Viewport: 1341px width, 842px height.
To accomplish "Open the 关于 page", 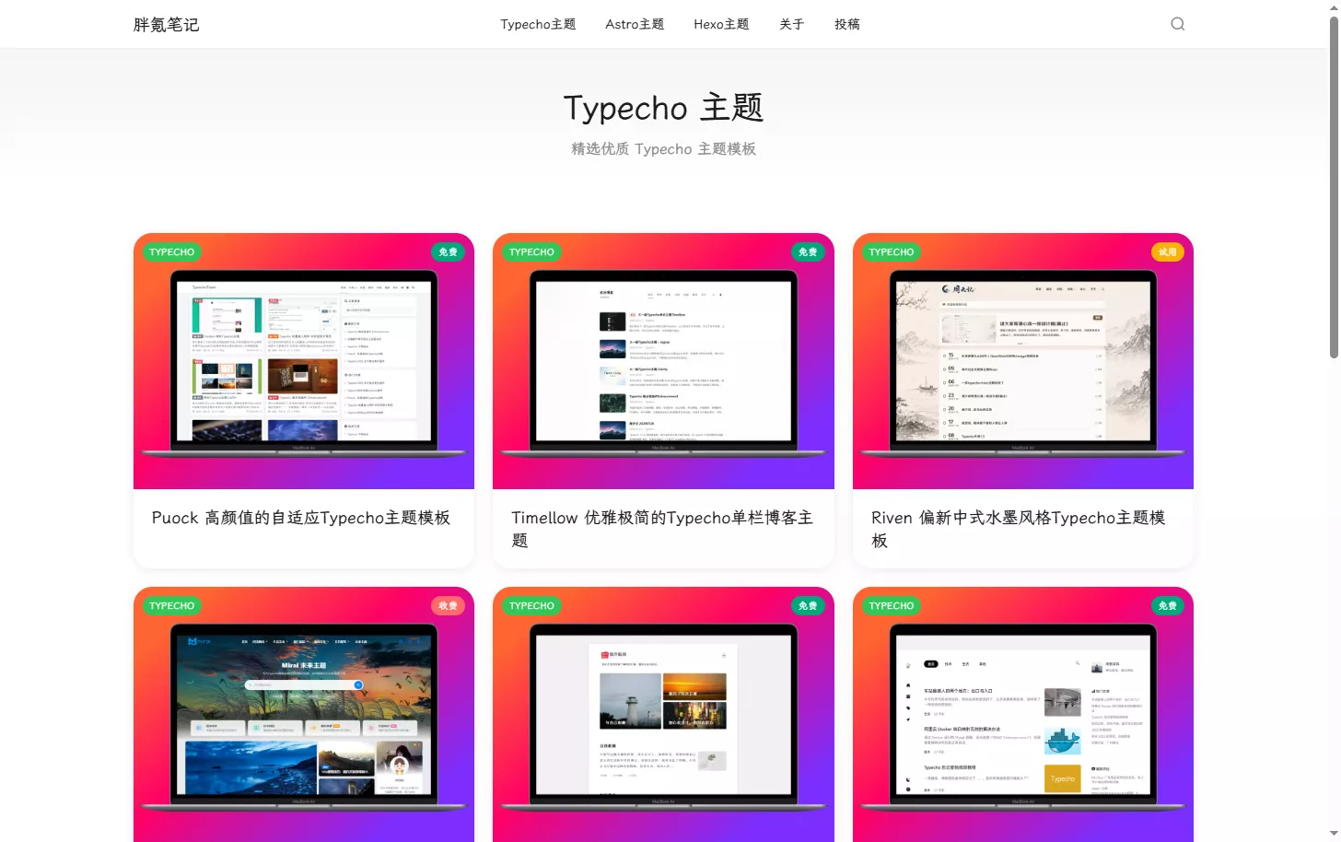I will point(791,24).
